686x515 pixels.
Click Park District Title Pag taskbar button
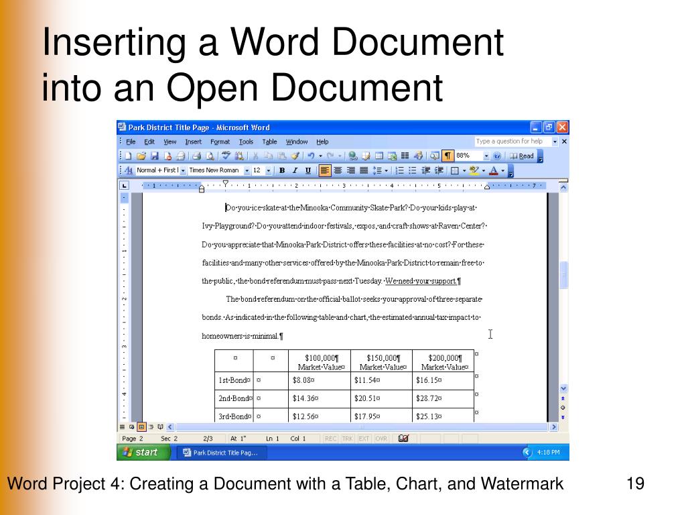(x=221, y=453)
